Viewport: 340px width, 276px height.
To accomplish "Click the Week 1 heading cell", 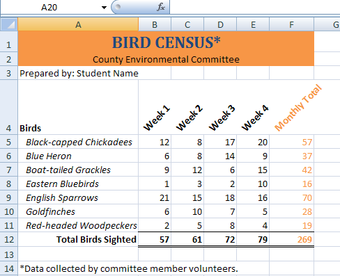I will point(155,107).
